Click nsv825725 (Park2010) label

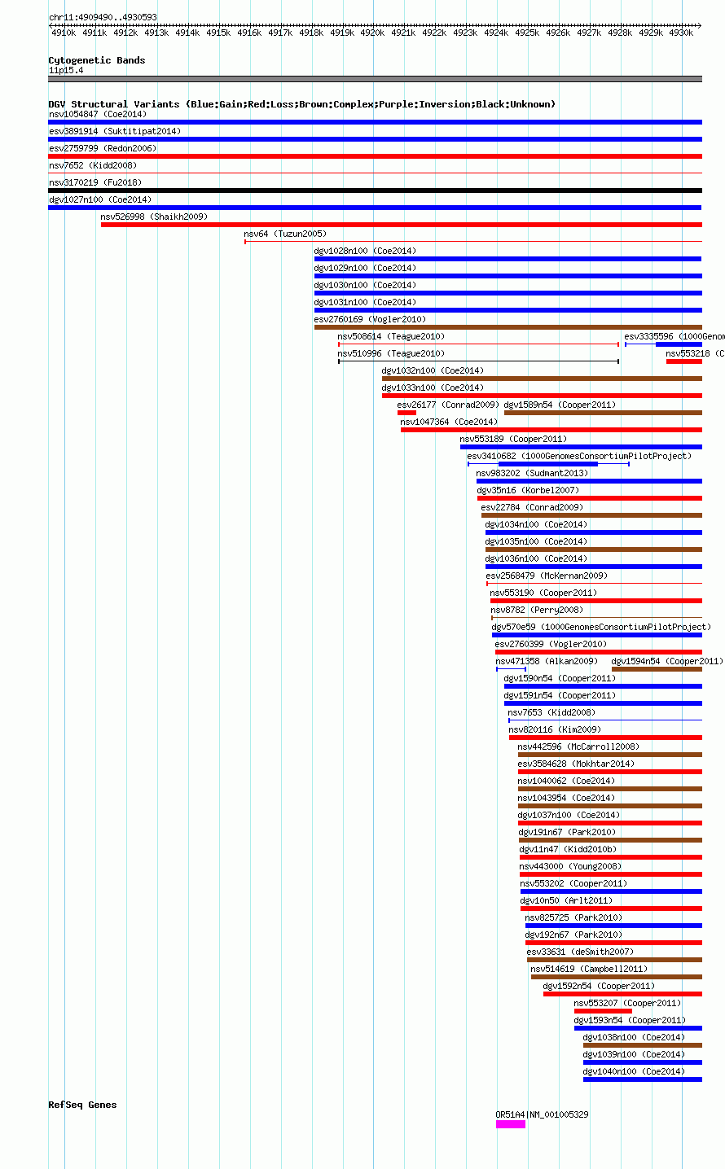(x=573, y=917)
